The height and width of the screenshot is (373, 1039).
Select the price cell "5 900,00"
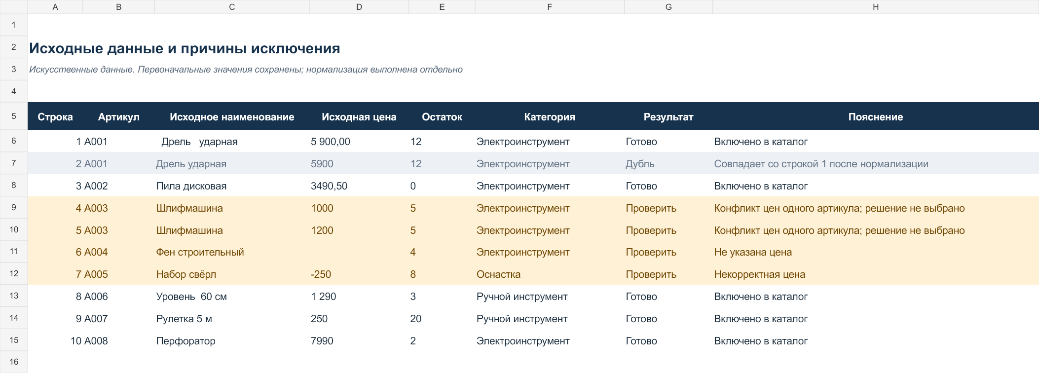[x=359, y=142]
